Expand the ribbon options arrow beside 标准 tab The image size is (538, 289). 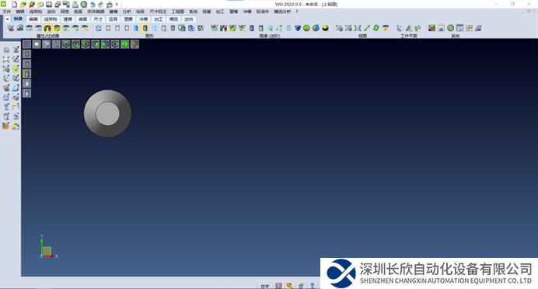[7, 19]
